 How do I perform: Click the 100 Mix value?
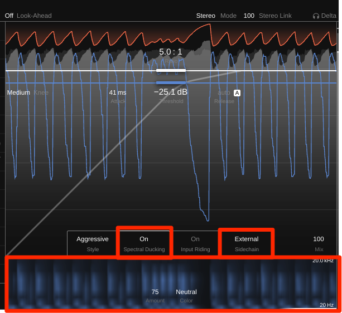[319, 239]
